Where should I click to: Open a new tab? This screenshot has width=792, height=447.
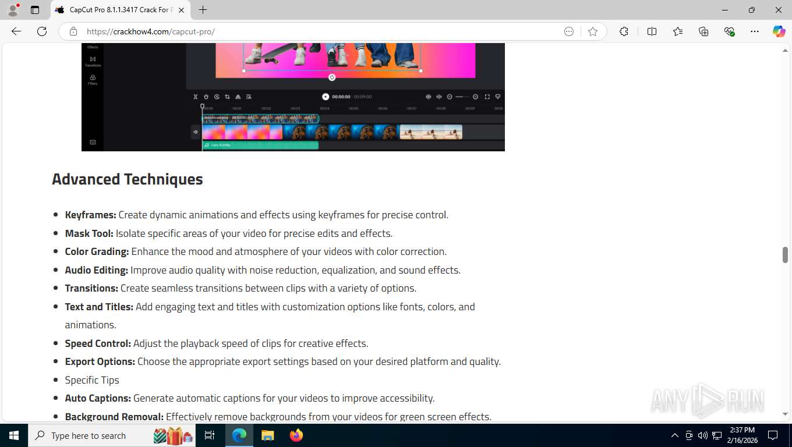[x=203, y=10]
